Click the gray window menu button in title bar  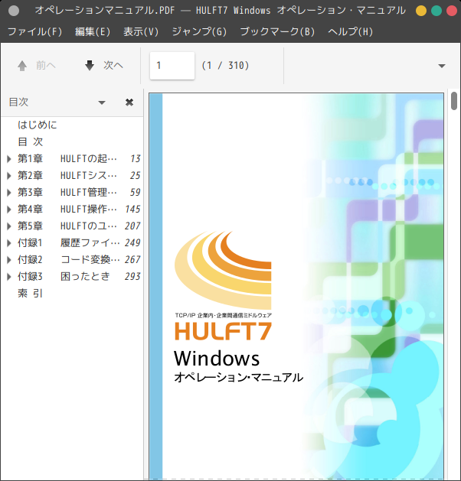[x=14, y=11]
